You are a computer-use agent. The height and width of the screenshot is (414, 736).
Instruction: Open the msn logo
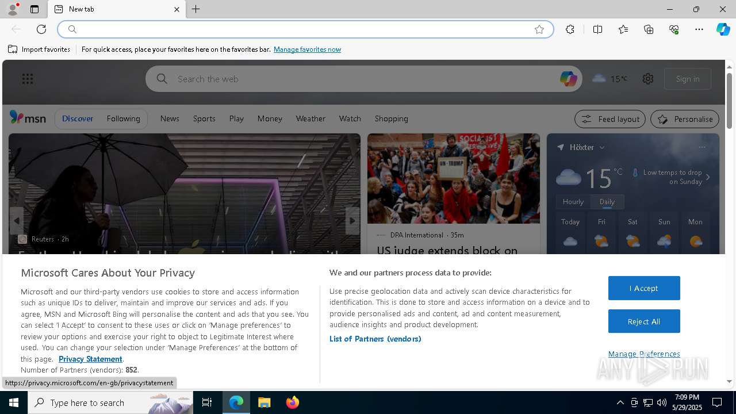point(28,118)
